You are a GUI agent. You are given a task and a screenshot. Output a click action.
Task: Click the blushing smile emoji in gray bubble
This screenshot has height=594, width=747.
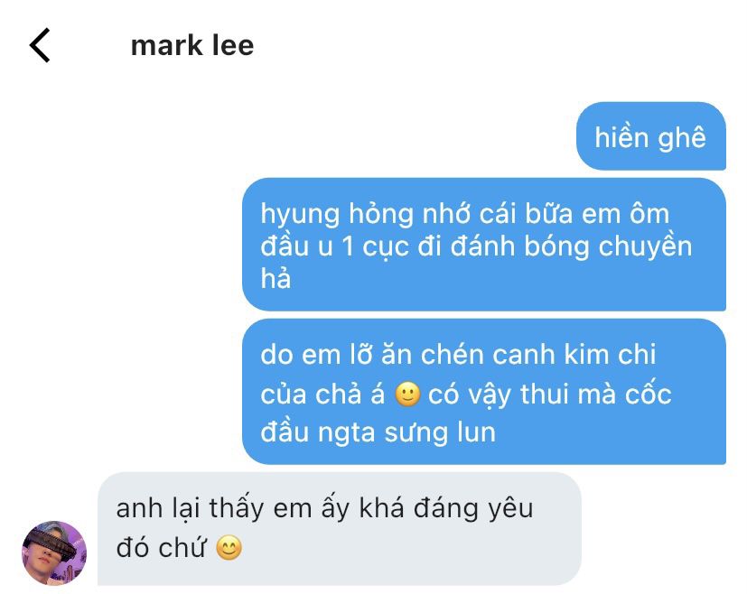click(x=229, y=548)
